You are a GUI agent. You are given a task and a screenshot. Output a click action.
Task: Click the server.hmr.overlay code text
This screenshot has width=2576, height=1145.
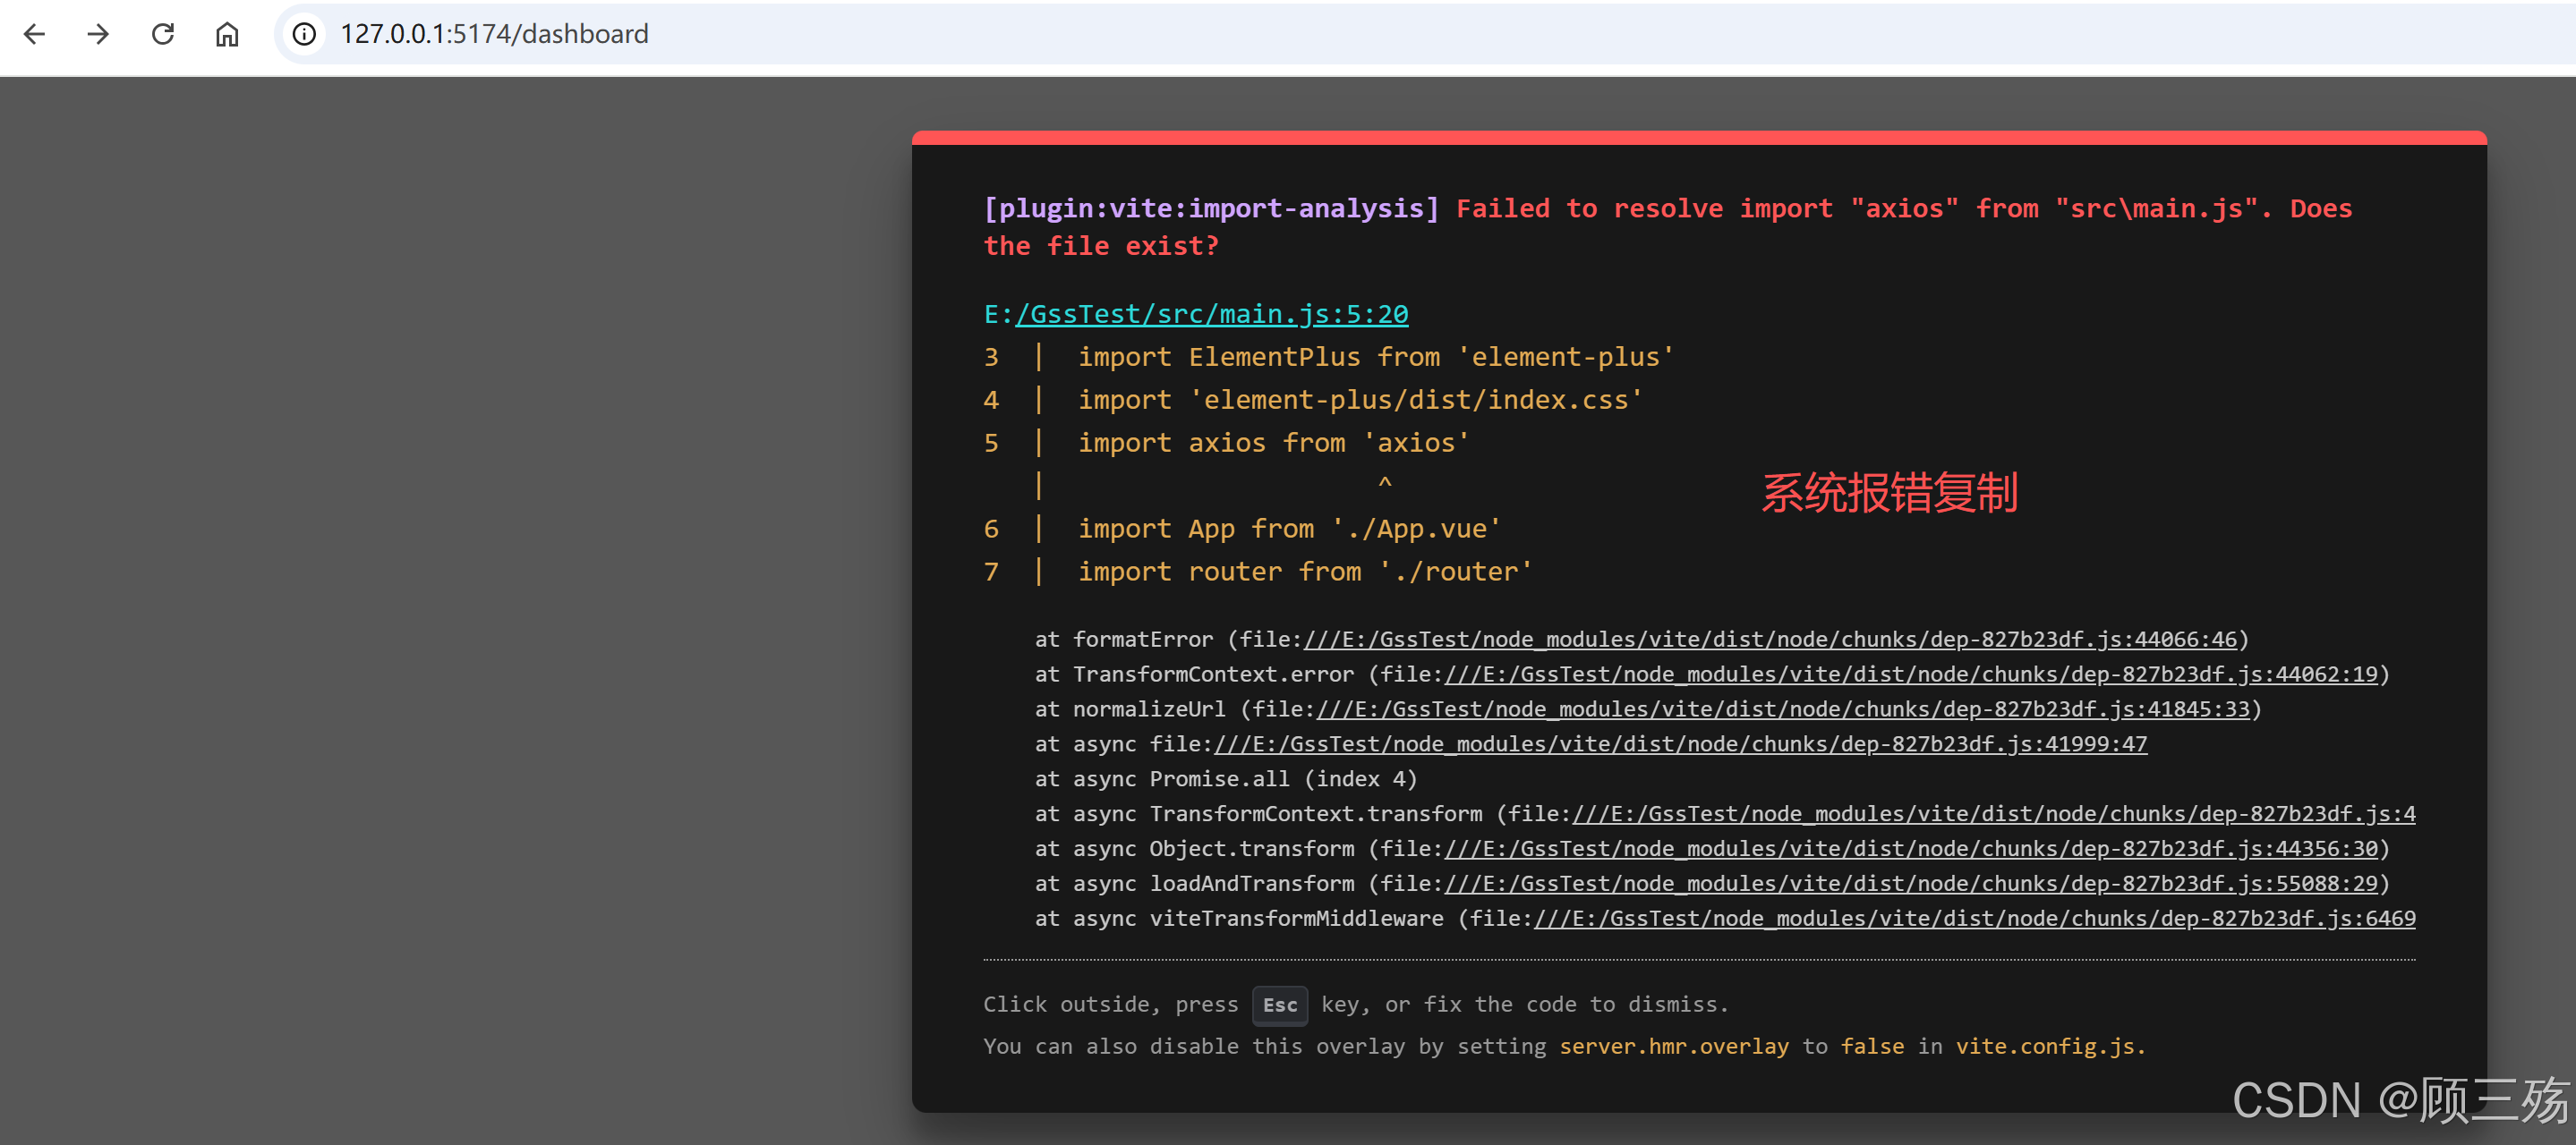tap(1673, 1046)
